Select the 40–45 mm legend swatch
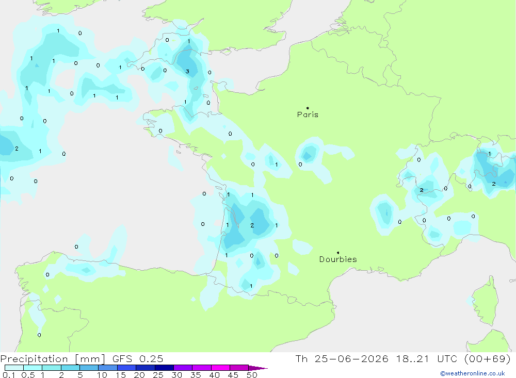Image resolution: width=516 pixels, height=378 pixels. pos(220,368)
